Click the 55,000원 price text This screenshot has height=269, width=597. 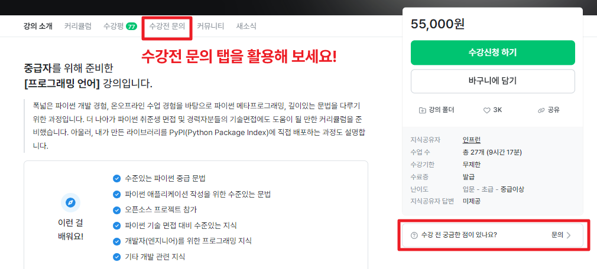click(437, 24)
